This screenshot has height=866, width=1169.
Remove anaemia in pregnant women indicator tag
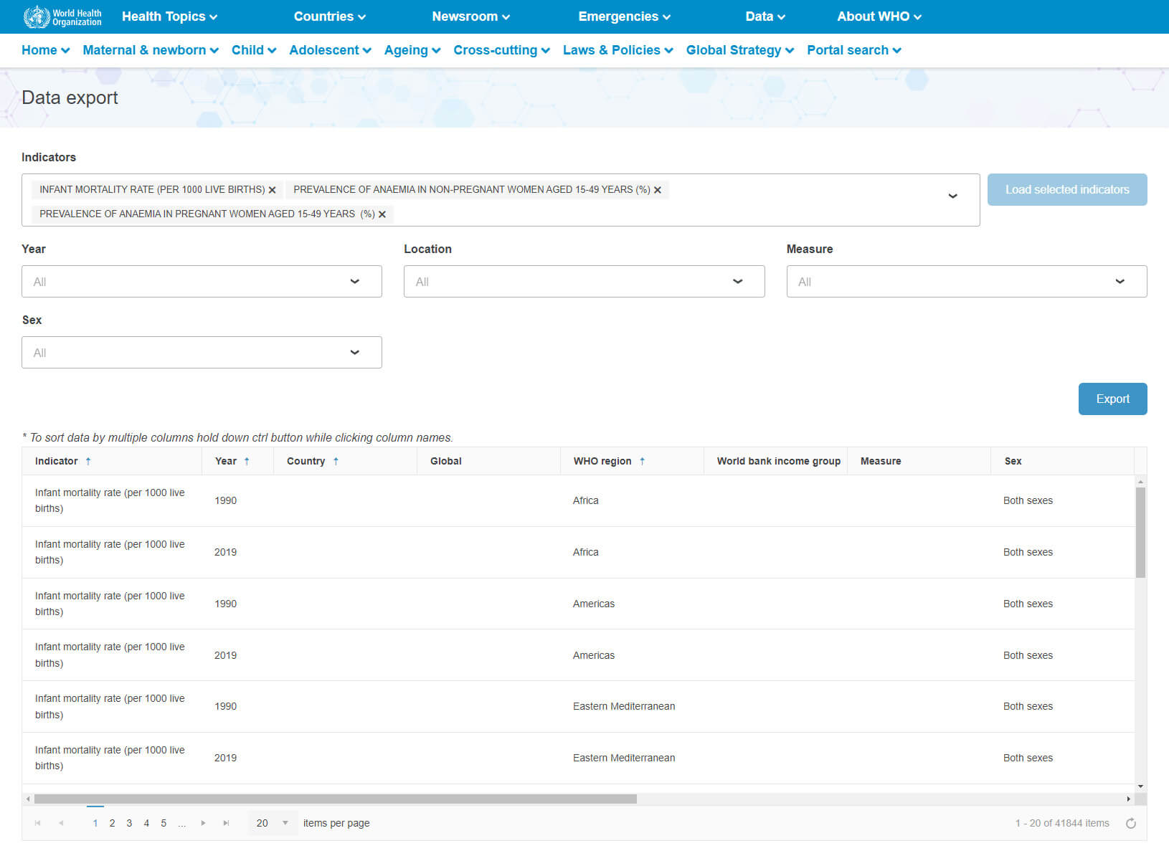click(x=382, y=214)
